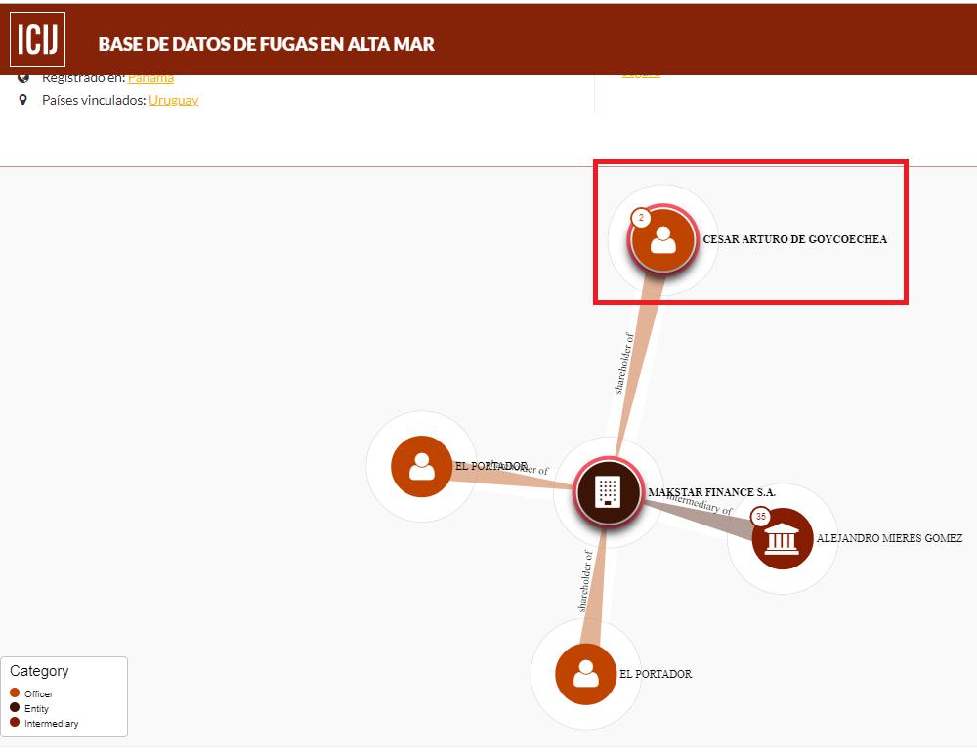
Task: Click the badge showing 2 on Cesar node
Action: [641, 218]
